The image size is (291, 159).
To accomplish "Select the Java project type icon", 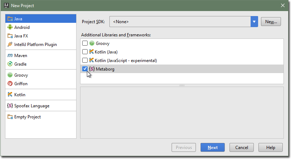I will point(10,19).
